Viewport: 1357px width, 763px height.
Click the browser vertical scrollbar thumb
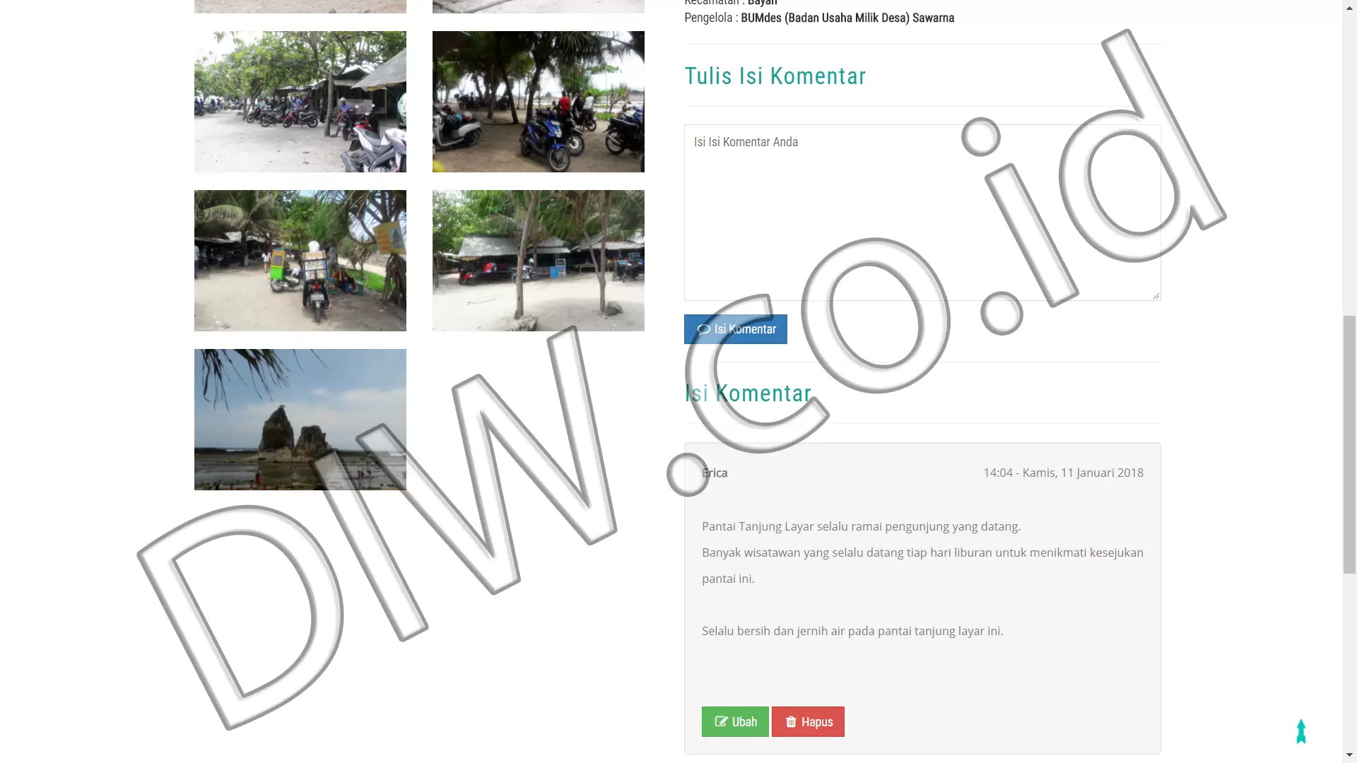(x=1349, y=445)
